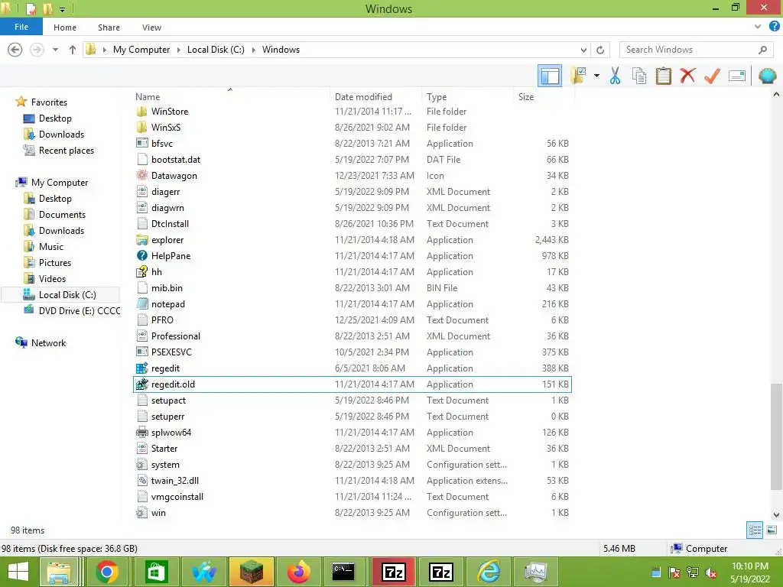Open Music under My Computer
Viewport: 783px width, 587px height.
pos(51,247)
